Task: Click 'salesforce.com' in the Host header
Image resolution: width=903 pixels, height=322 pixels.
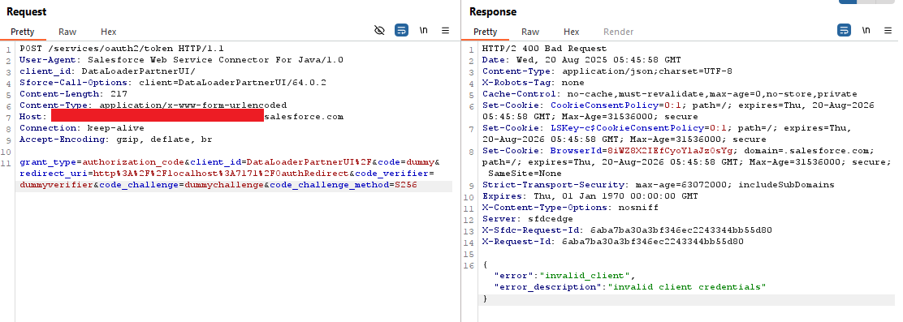Action: [x=304, y=117]
